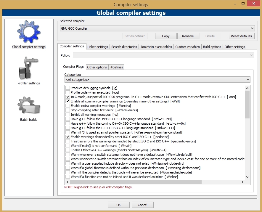This screenshot has height=212, width=262.
Task: Uncheck the -pedantic strict ISO warnings
Action: [67, 137]
